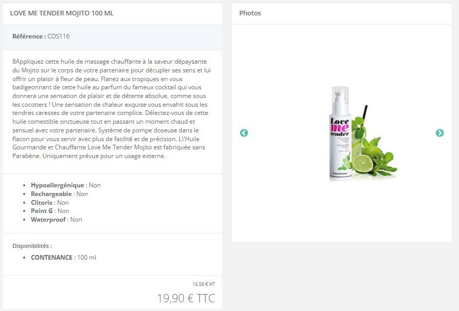Click the CONTENANCE 100 ml entry
459x311 pixels.
click(x=63, y=257)
